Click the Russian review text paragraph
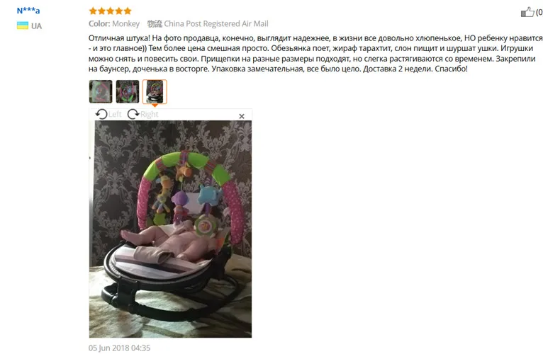Screen dimensions: 543x354 pyautogui.click(x=315, y=53)
